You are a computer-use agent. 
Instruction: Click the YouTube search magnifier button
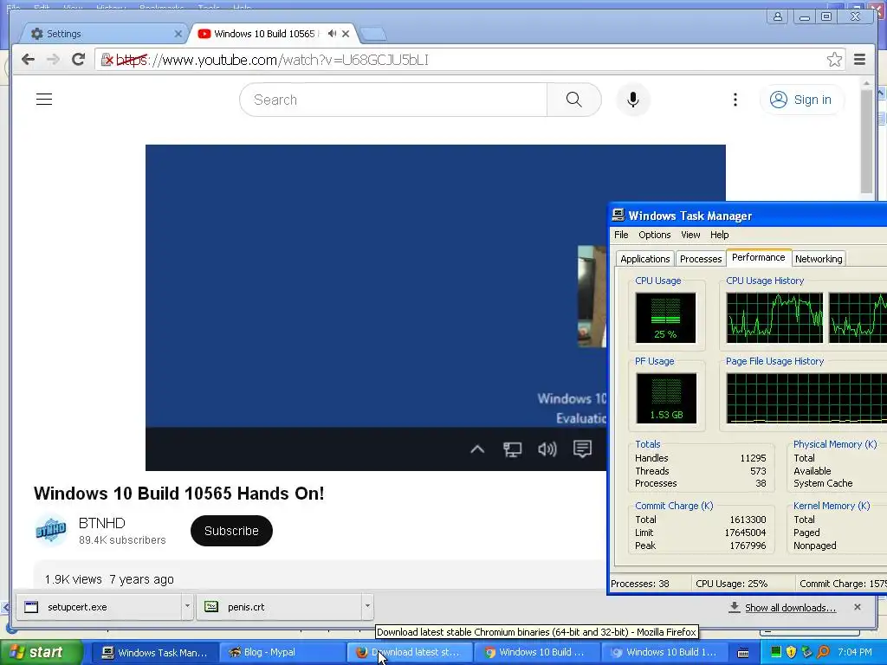pyautogui.click(x=573, y=100)
